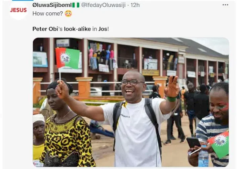
Task: Click the Nigerian flag emoji beside the name
Action: tap(76, 5)
